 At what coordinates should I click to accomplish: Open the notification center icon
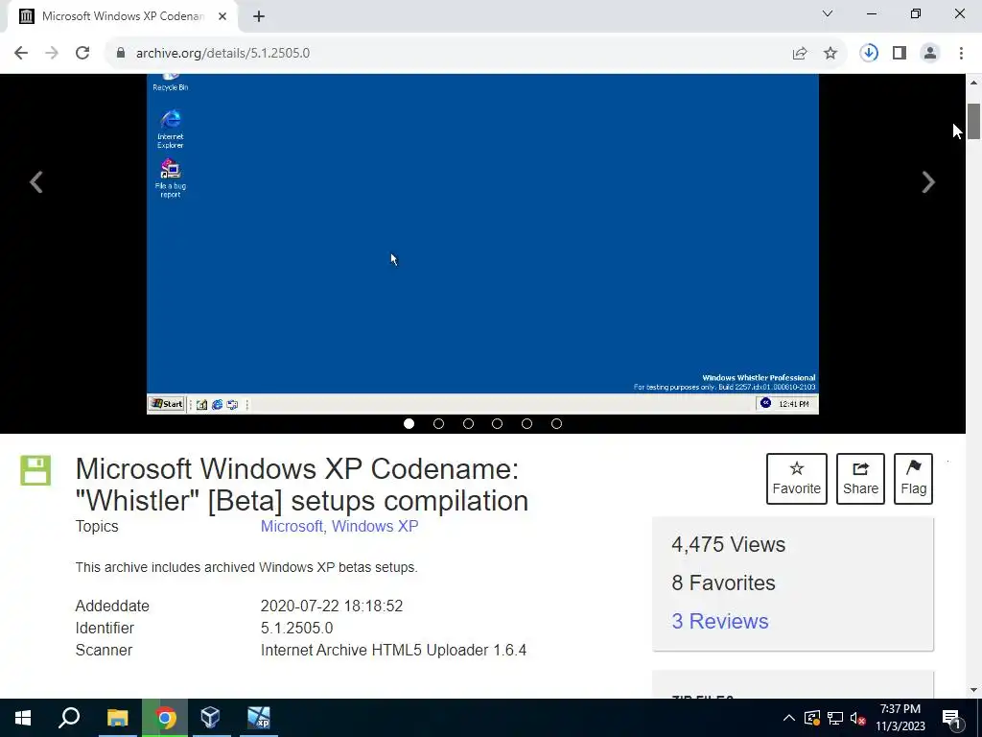pos(951,719)
